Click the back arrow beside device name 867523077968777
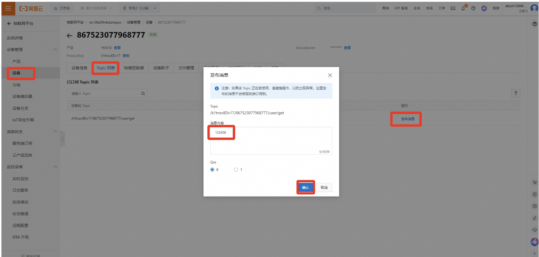Image resolution: width=539 pixels, height=257 pixels. click(x=70, y=35)
